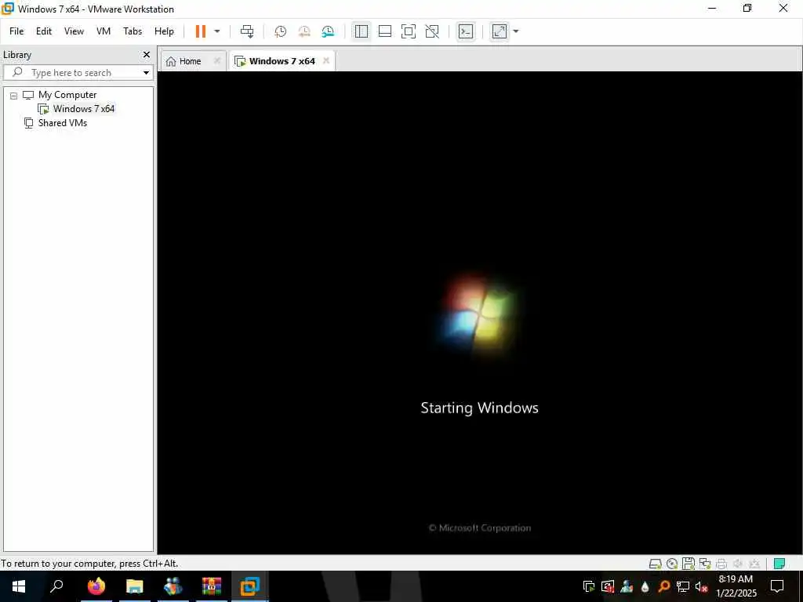This screenshot has height=602, width=803.
Task: Click the CD/DVD drive status icon
Action: (x=672, y=564)
